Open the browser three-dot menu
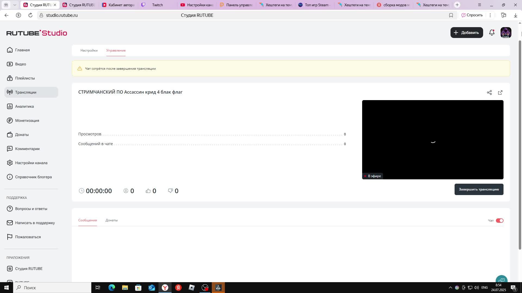522x293 pixels. (490, 15)
